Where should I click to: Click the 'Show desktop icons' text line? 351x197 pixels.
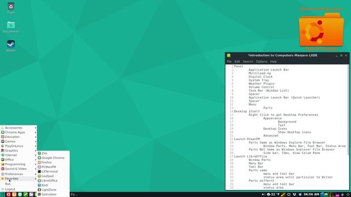[294, 132]
